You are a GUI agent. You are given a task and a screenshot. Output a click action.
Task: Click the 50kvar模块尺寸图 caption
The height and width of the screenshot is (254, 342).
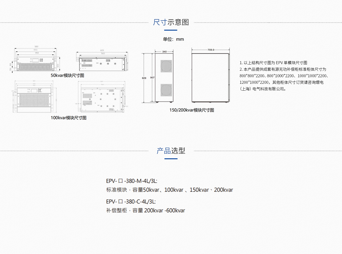pyautogui.click(x=68, y=75)
